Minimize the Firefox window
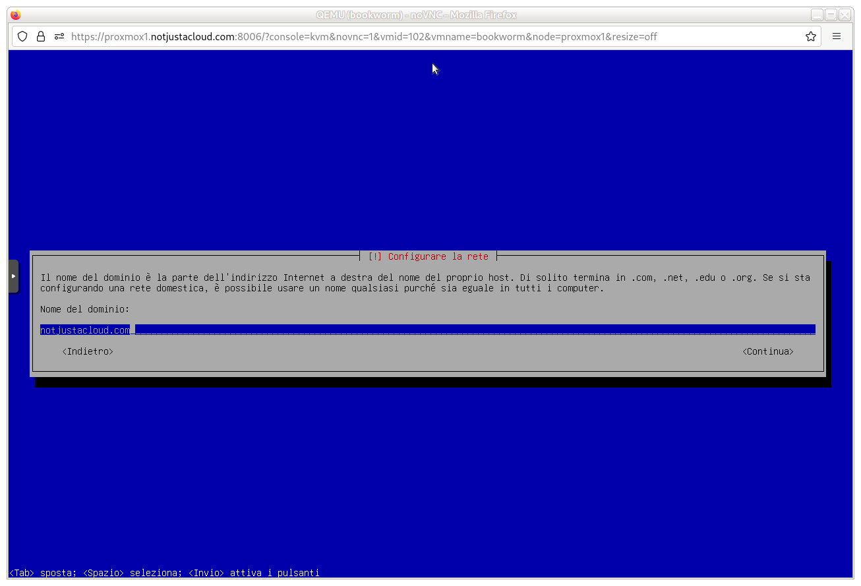This screenshot has height=586, width=861. (x=817, y=15)
